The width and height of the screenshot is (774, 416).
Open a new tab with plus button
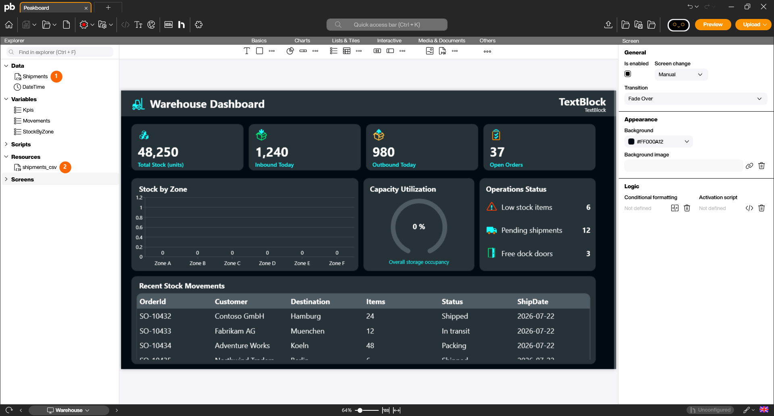[108, 8]
